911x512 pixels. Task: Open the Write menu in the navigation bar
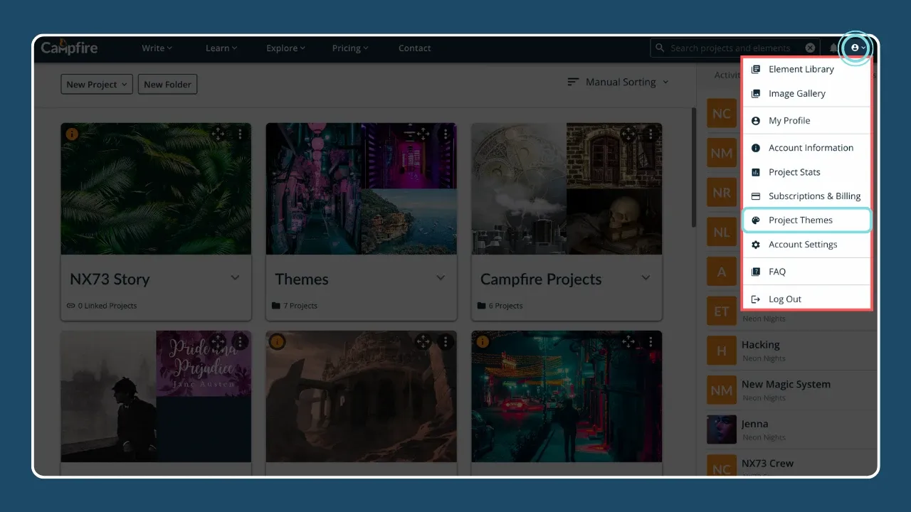point(156,48)
